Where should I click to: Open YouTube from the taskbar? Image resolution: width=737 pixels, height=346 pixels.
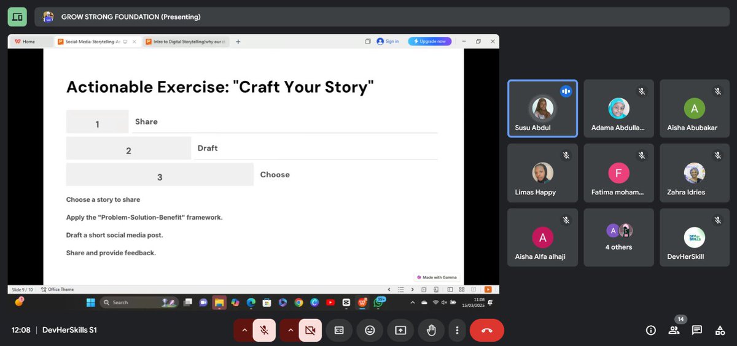click(330, 302)
